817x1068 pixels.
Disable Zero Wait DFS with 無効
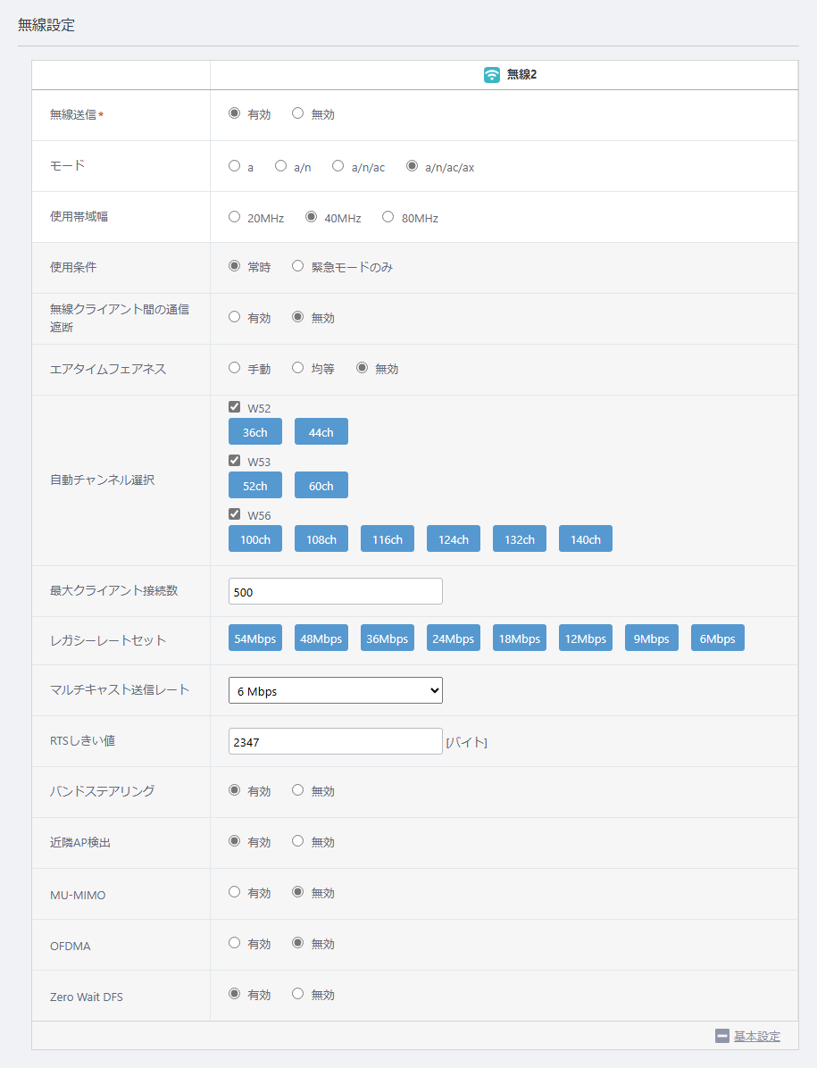coord(297,994)
